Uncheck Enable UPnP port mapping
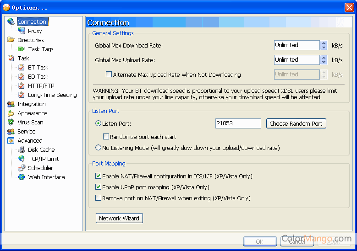Screen dimensions: 357x251 tap(98, 187)
